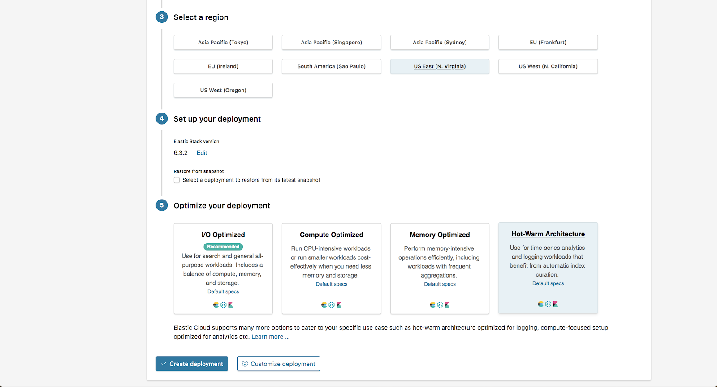Click Kibana icon in Hot-Warm Architecture card

(x=556, y=304)
